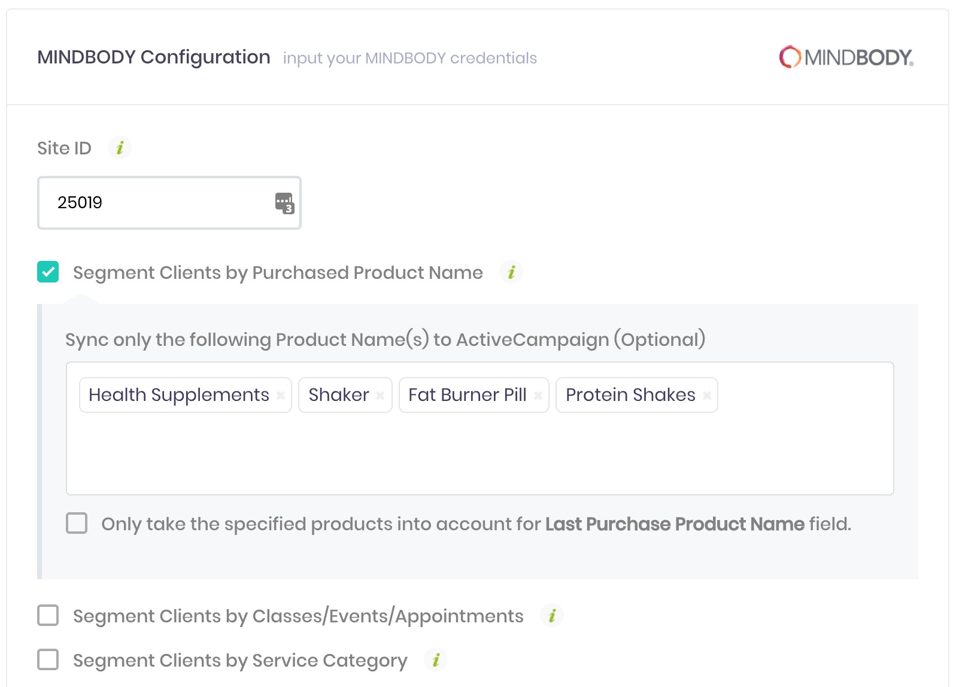Click the Protein Shakes tag text
This screenshot has width=959, height=687.
pos(630,395)
